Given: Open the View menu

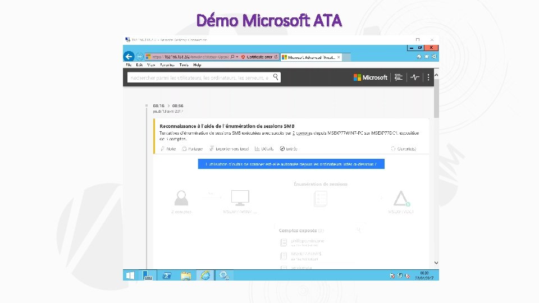Looking at the screenshot, I should [151, 65].
